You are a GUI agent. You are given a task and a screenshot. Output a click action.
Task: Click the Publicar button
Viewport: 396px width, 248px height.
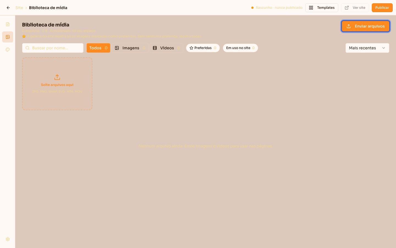coord(382,8)
